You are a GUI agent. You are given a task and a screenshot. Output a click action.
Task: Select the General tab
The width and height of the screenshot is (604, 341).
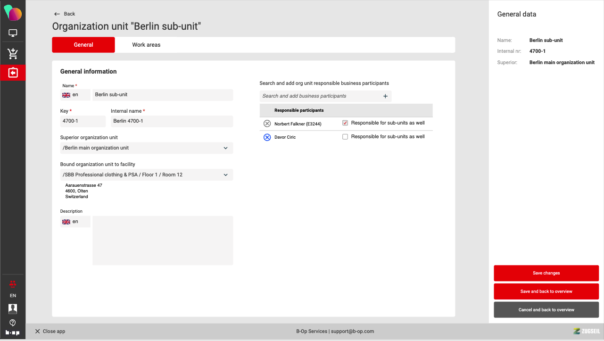pyautogui.click(x=83, y=45)
